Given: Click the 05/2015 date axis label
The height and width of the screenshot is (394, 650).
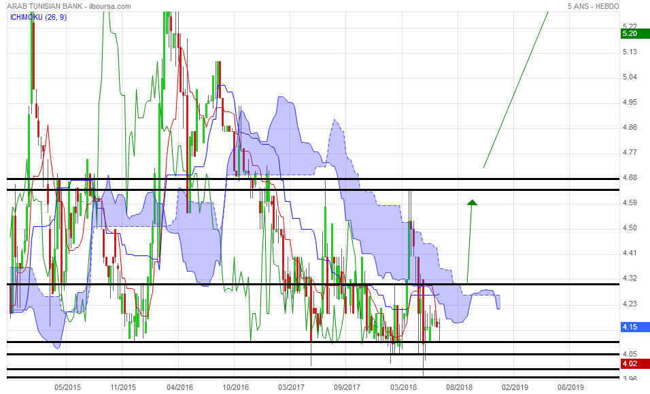Looking at the screenshot, I should (x=67, y=387).
